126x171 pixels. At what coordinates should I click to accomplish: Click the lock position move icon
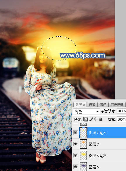point(96,119)
